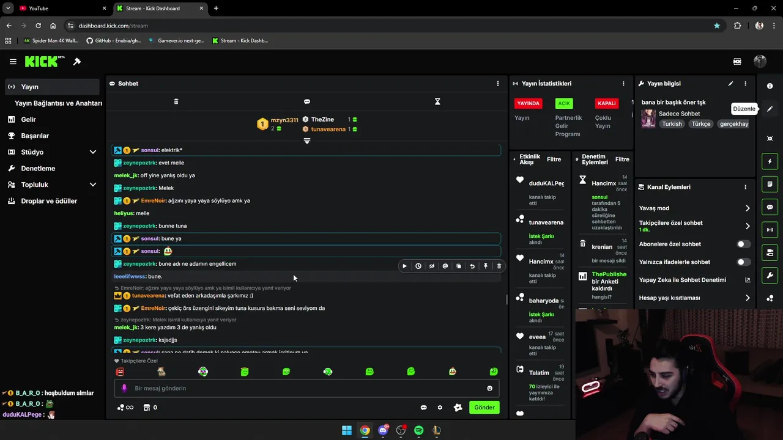Open the hammer moderation icon in the header
The width and height of the screenshot is (783, 440).
pos(77,62)
